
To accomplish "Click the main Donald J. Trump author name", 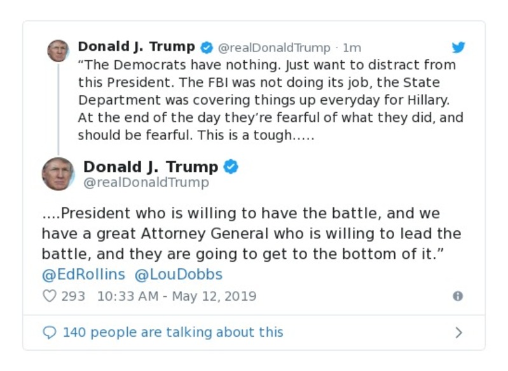I will point(151,167).
